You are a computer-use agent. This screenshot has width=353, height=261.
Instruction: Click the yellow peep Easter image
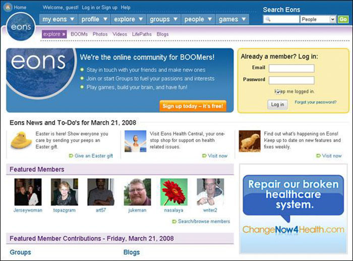tap(21, 140)
